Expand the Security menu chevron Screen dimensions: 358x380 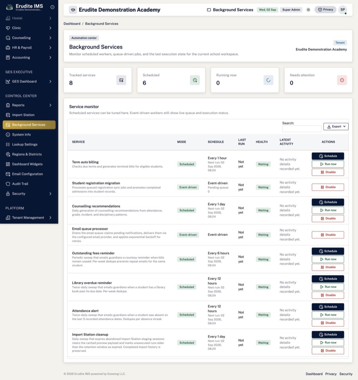[x=50, y=194]
